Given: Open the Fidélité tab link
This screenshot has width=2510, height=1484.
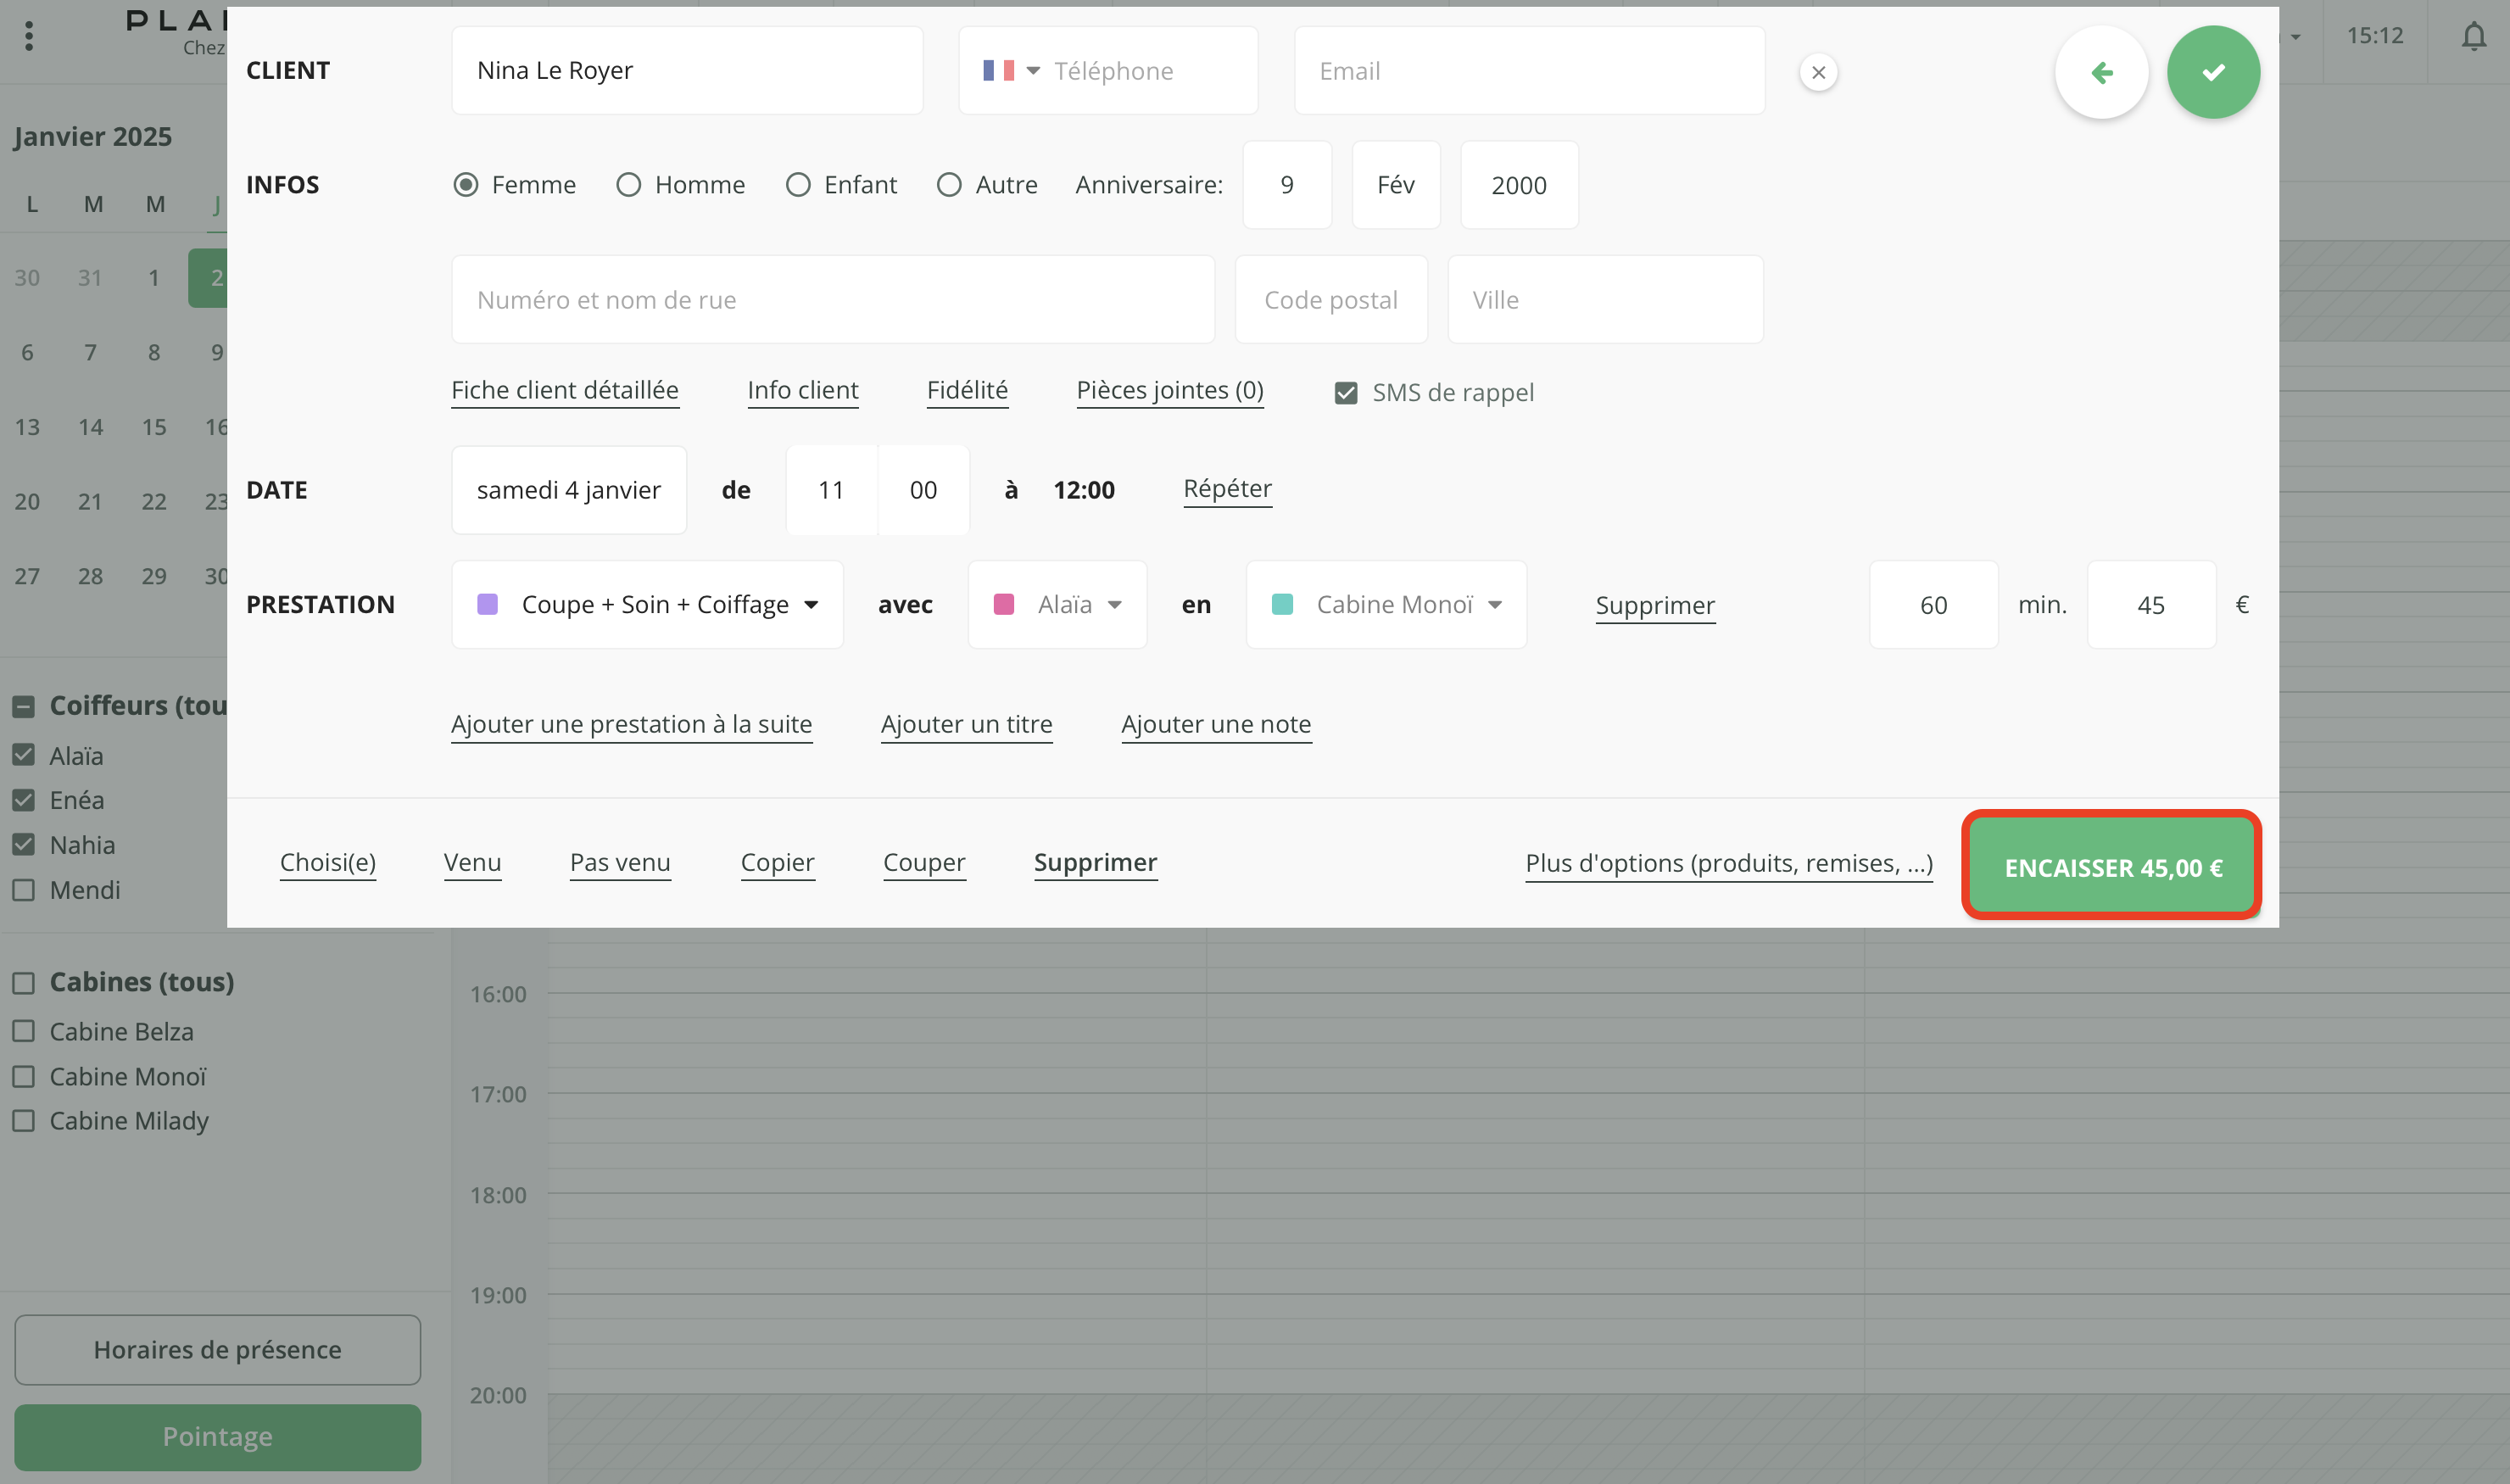Looking at the screenshot, I should click(x=966, y=390).
